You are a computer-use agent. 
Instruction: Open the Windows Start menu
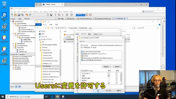point(2,97)
